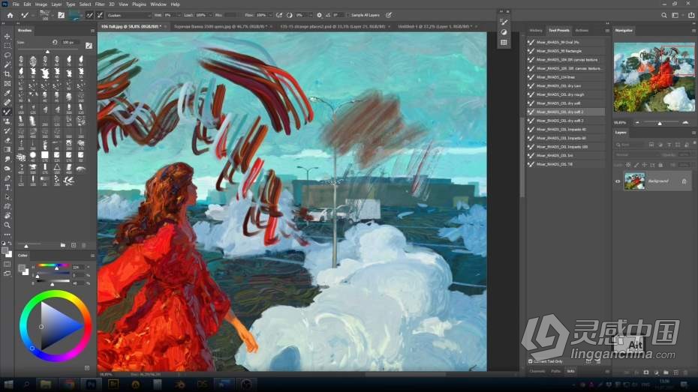Open Search icon at top right

(x=663, y=15)
